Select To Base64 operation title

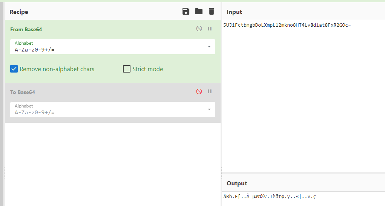click(x=23, y=92)
